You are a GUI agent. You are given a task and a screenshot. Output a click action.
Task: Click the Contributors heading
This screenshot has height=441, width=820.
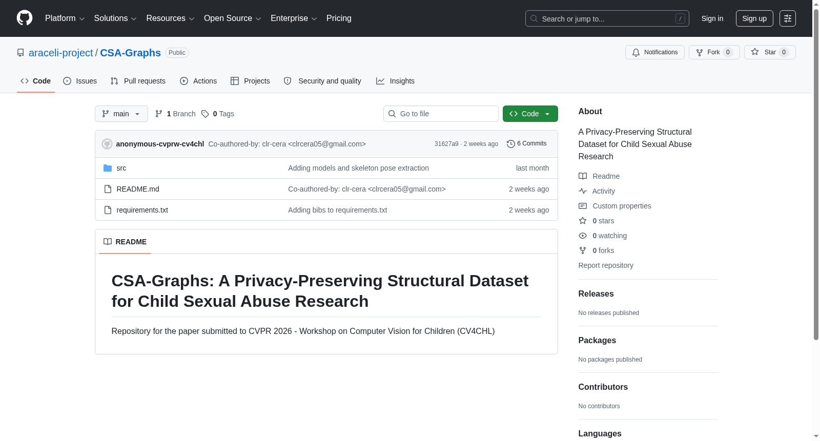pyautogui.click(x=603, y=387)
